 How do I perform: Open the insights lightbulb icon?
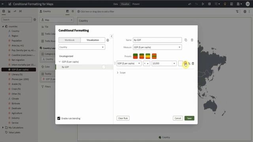(225, 4)
